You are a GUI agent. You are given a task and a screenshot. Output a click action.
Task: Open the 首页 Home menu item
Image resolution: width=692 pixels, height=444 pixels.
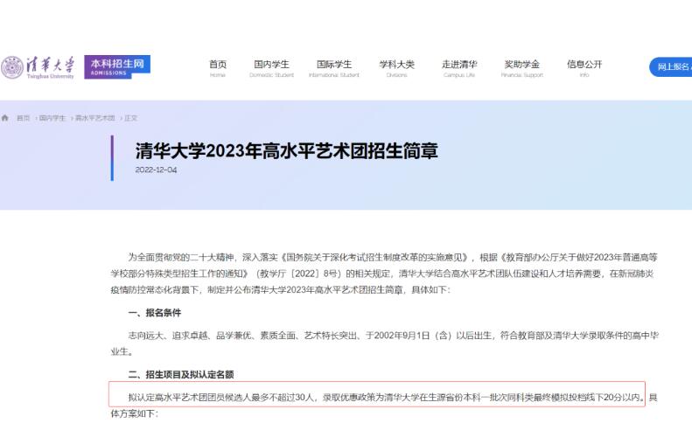pos(218,68)
